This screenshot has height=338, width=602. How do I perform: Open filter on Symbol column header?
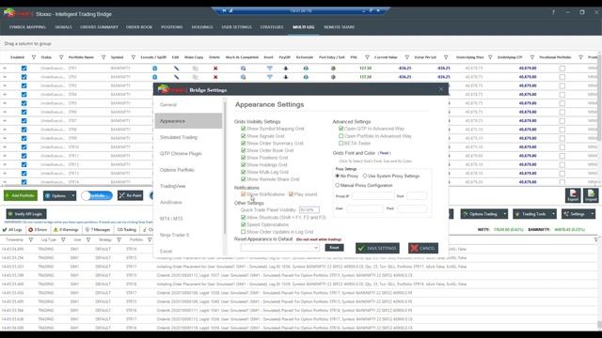(x=134, y=57)
